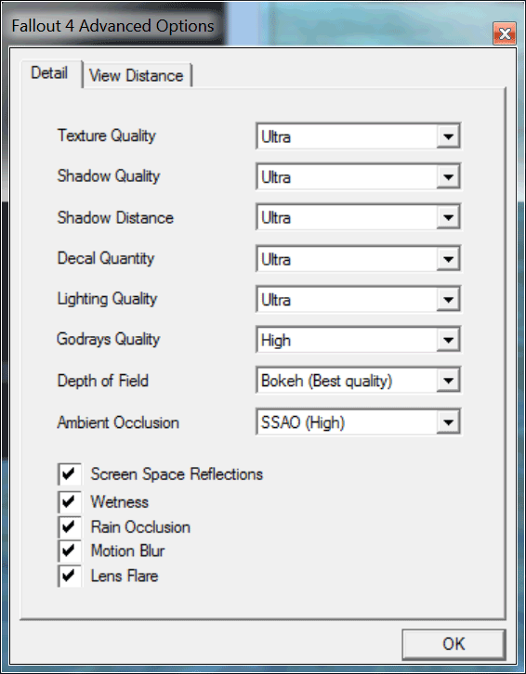Uncheck the Wetness option
The height and width of the screenshot is (674, 526).
[x=70, y=501]
